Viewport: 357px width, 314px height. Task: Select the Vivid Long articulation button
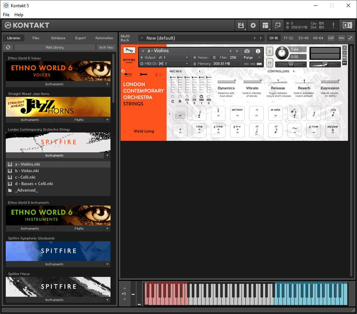(180, 113)
